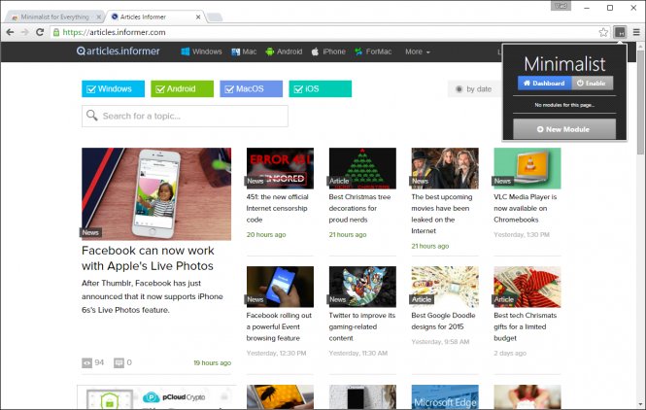The width and height of the screenshot is (646, 410).
Task: Click the Christmas tree pixel art thumbnail
Action: [362, 168]
